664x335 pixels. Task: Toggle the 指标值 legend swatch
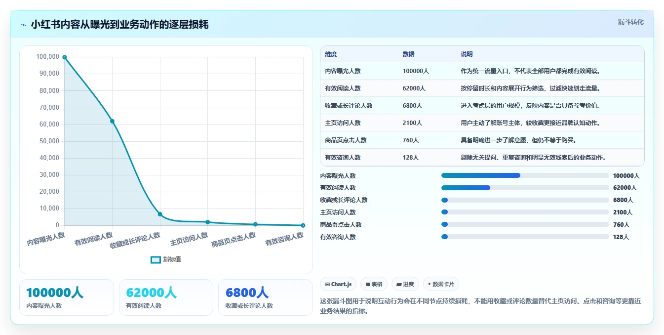pyautogui.click(x=156, y=259)
